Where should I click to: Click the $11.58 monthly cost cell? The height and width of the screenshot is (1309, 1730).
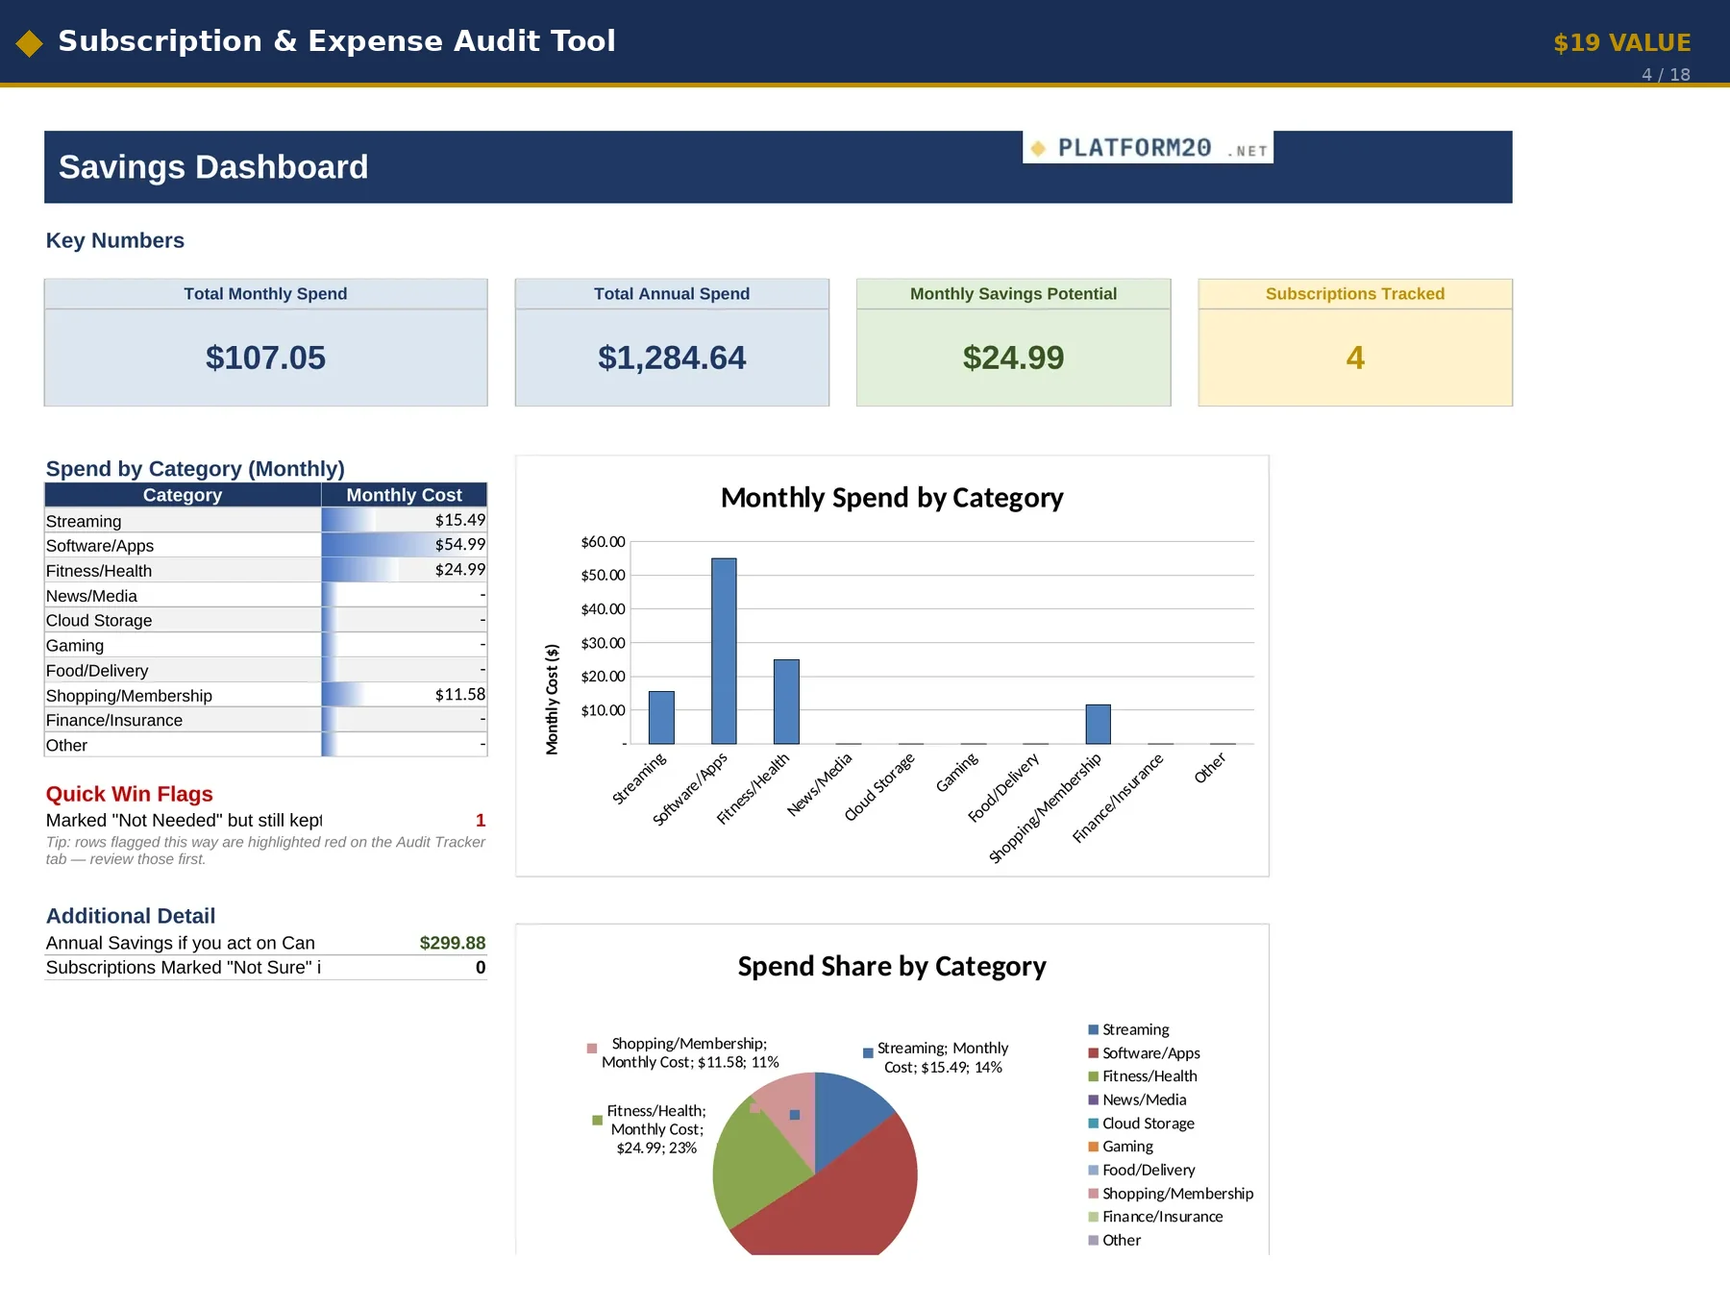point(404,695)
